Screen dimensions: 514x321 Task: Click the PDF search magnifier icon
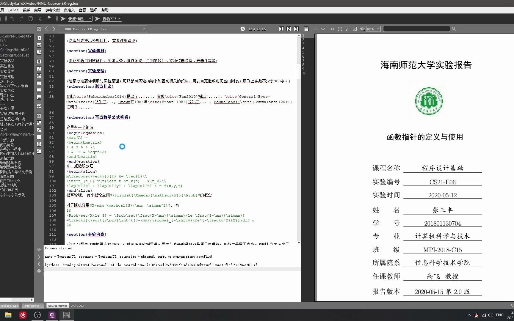(454, 29)
